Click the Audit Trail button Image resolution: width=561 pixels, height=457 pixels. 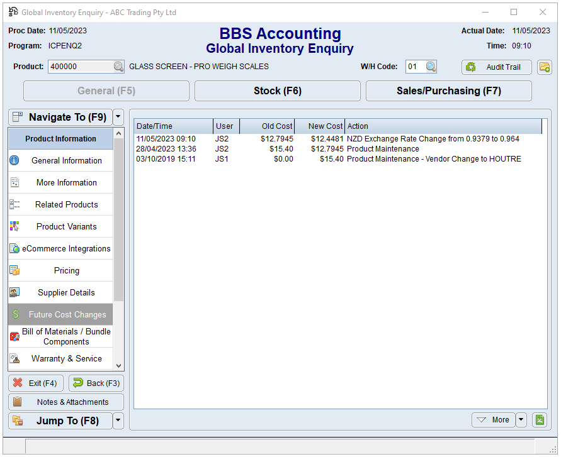click(x=496, y=67)
